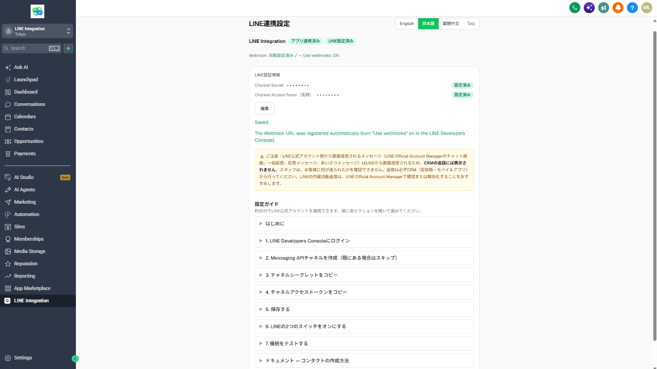Viewport: 657px width, 369px height.
Task: Click the Calendars icon in sidebar
Action: click(x=8, y=116)
